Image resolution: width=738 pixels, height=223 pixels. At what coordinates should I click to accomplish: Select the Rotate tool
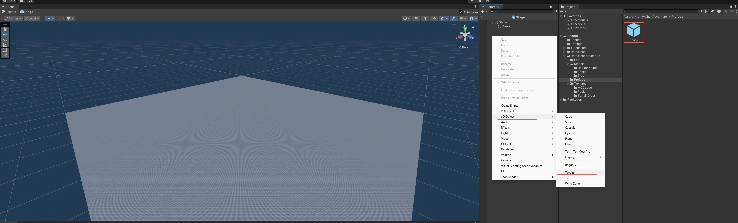tap(5, 40)
